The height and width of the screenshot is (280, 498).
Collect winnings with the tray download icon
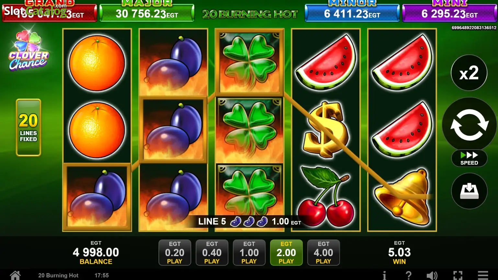469,191
